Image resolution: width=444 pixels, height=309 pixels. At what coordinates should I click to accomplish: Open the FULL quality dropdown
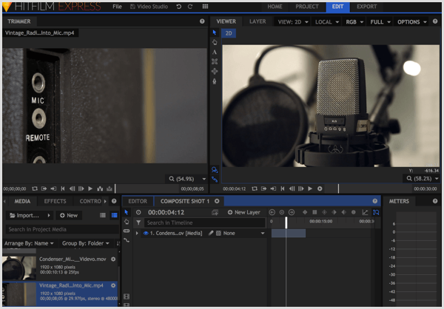pos(380,21)
